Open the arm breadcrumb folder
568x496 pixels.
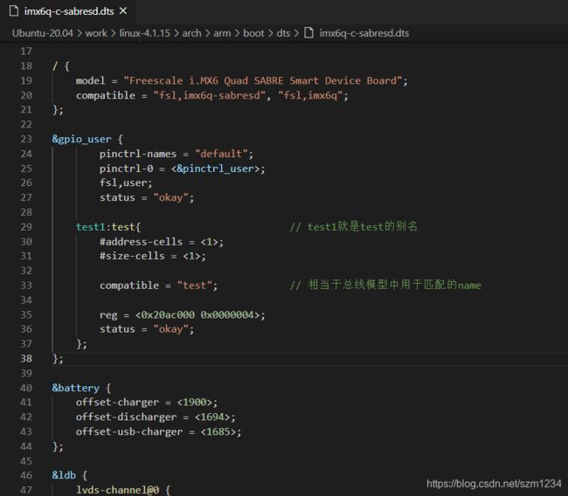[222, 33]
